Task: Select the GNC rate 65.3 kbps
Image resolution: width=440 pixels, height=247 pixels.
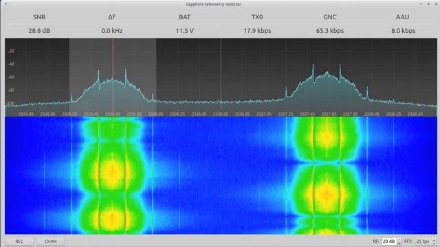Action: [330, 31]
